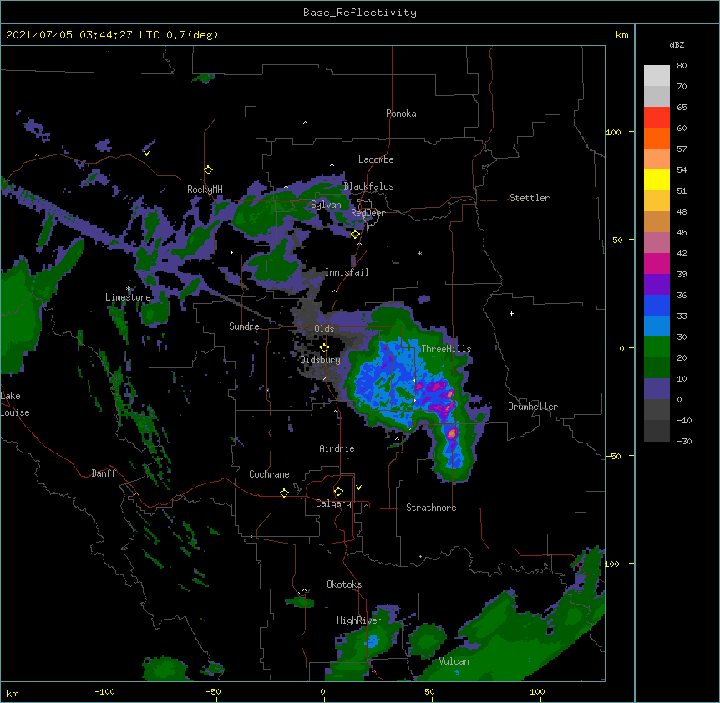Screen dimensions: 720x703
Task: Click the yellow V marker northeast of Calgary
Action: click(x=358, y=488)
